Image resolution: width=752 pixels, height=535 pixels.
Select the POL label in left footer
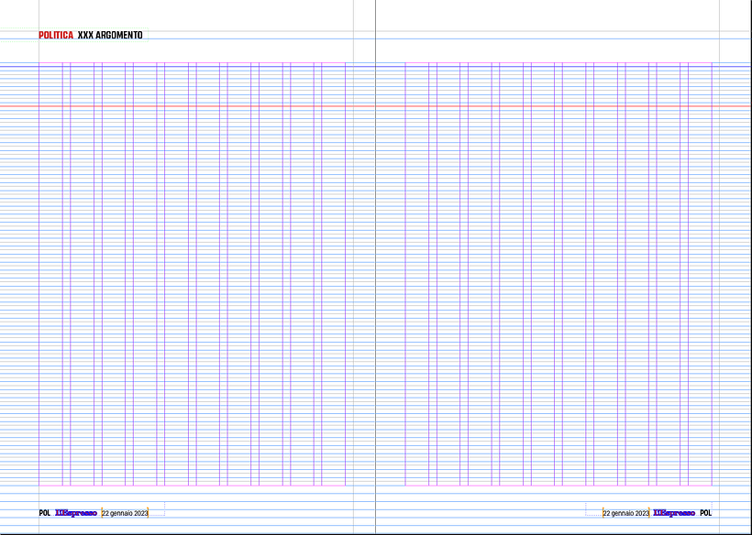(x=44, y=513)
